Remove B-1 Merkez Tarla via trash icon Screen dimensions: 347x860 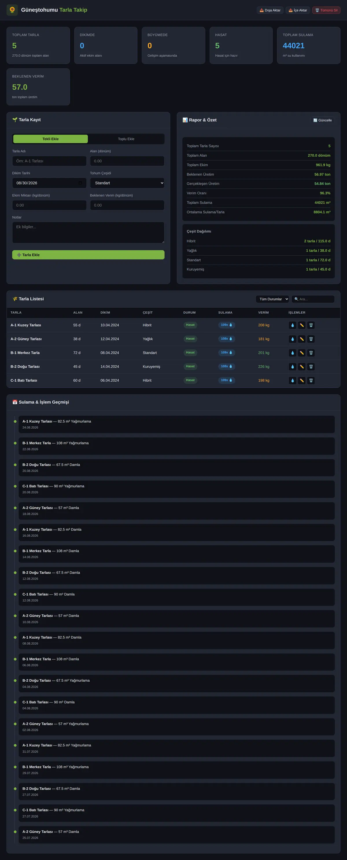(311, 353)
